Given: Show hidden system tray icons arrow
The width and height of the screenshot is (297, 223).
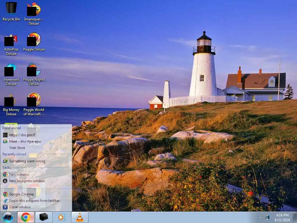Looking at the screenshot, I should click(x=261, y=218).
